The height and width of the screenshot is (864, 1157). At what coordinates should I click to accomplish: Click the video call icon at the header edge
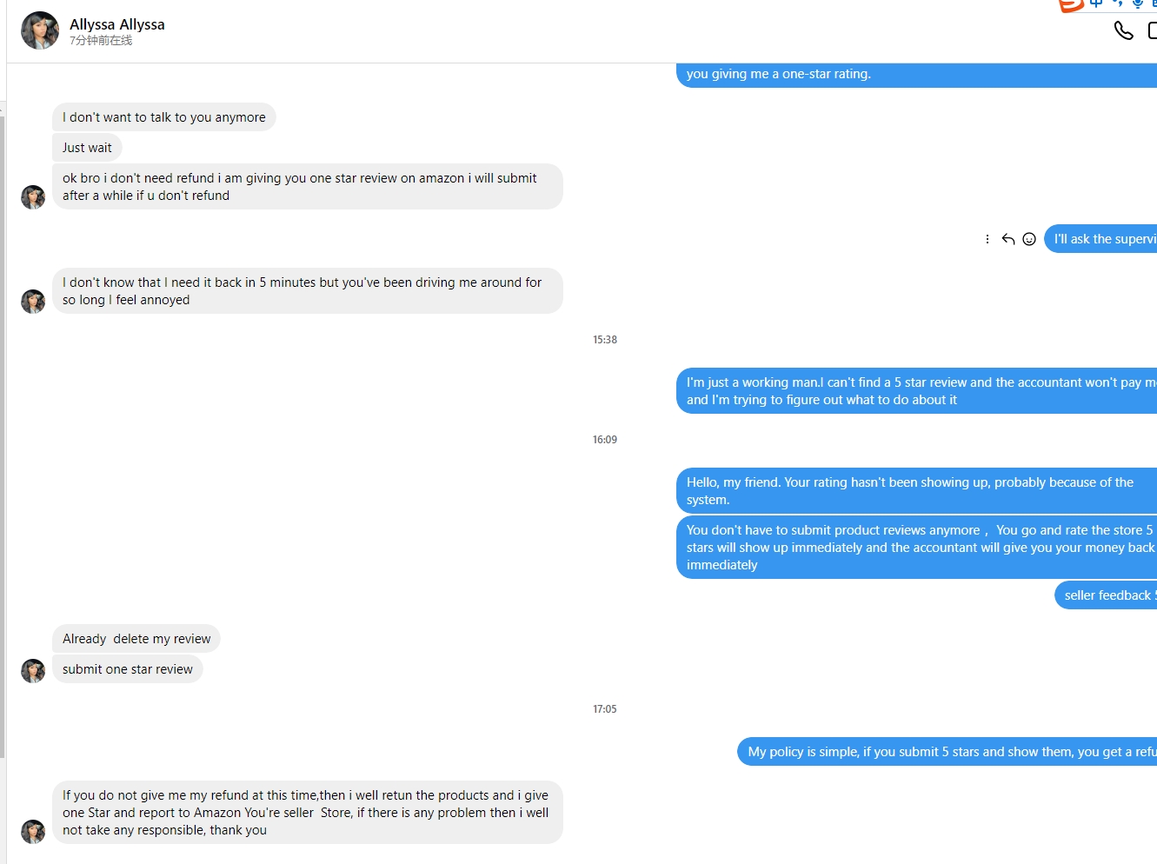(1152, 31)
